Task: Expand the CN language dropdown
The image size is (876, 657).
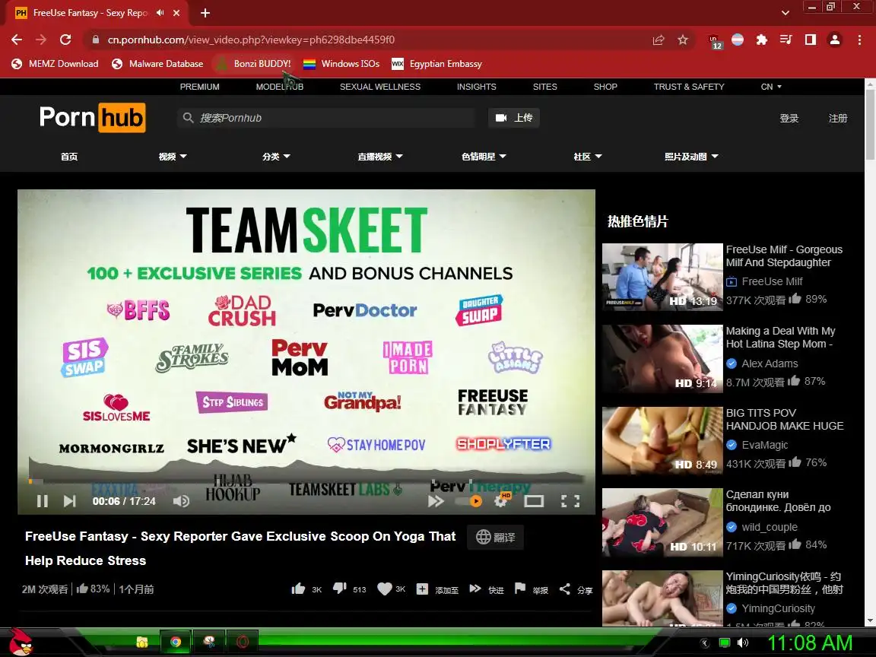Action: [x=771, y=87]
